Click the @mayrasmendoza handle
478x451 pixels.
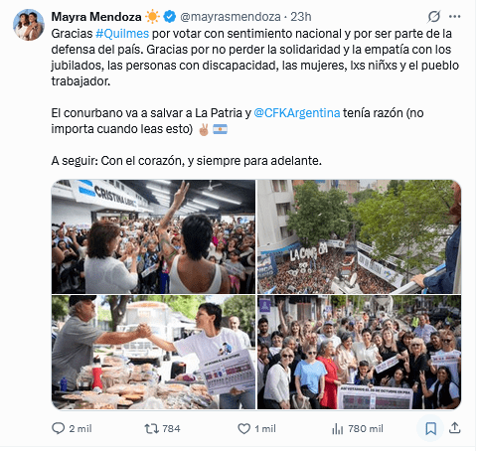(x=231, y=17)
